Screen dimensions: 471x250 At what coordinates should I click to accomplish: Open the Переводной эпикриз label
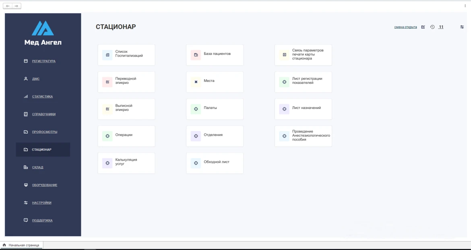tap(126, 81)
